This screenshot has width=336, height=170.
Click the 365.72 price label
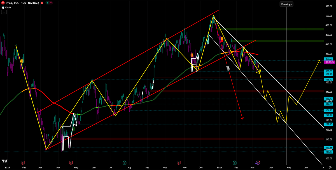329,80
